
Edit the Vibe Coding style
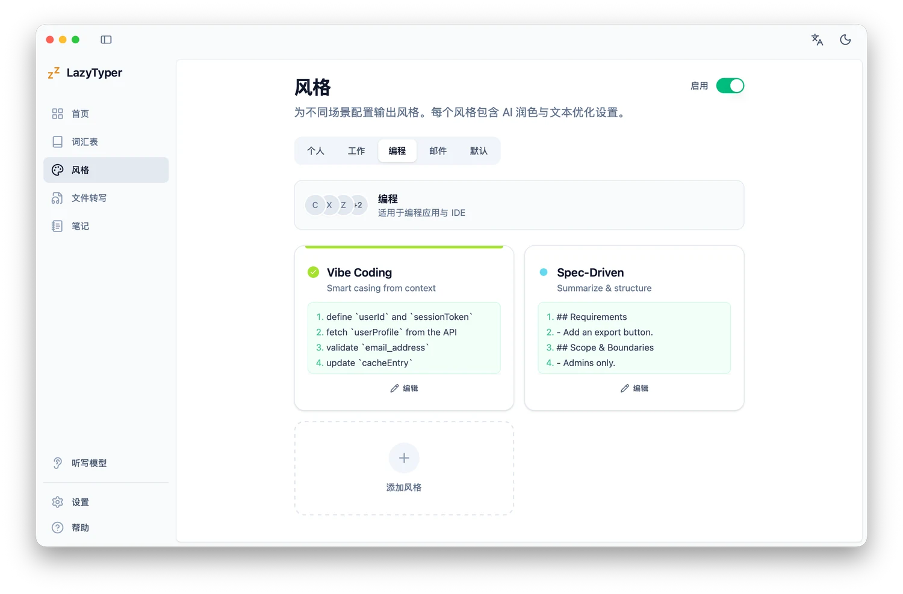(x=404, y=388)
